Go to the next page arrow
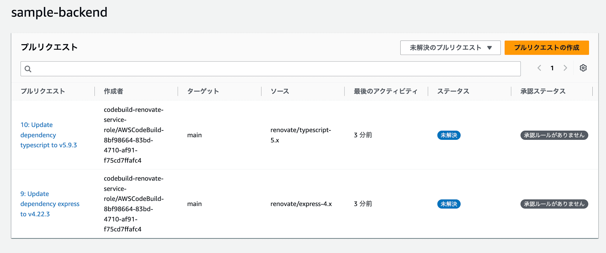Screen dimensions: 606x253 point(565,68)
